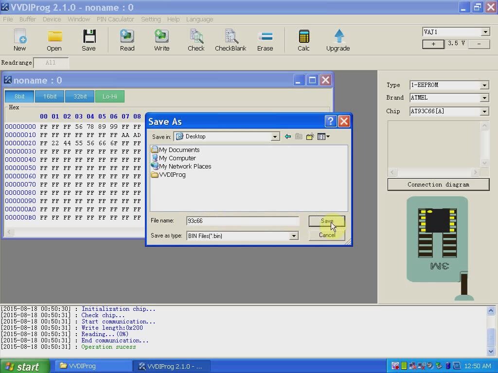498x373 pixels.
Task: Select the Read chip icon
Action: coord(126,39)
